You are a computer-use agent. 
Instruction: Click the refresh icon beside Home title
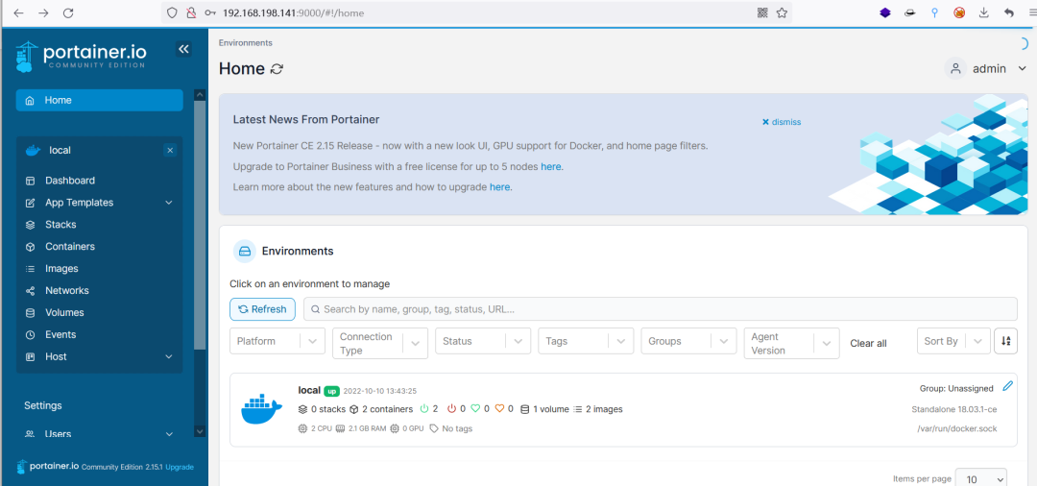[277, 69]
